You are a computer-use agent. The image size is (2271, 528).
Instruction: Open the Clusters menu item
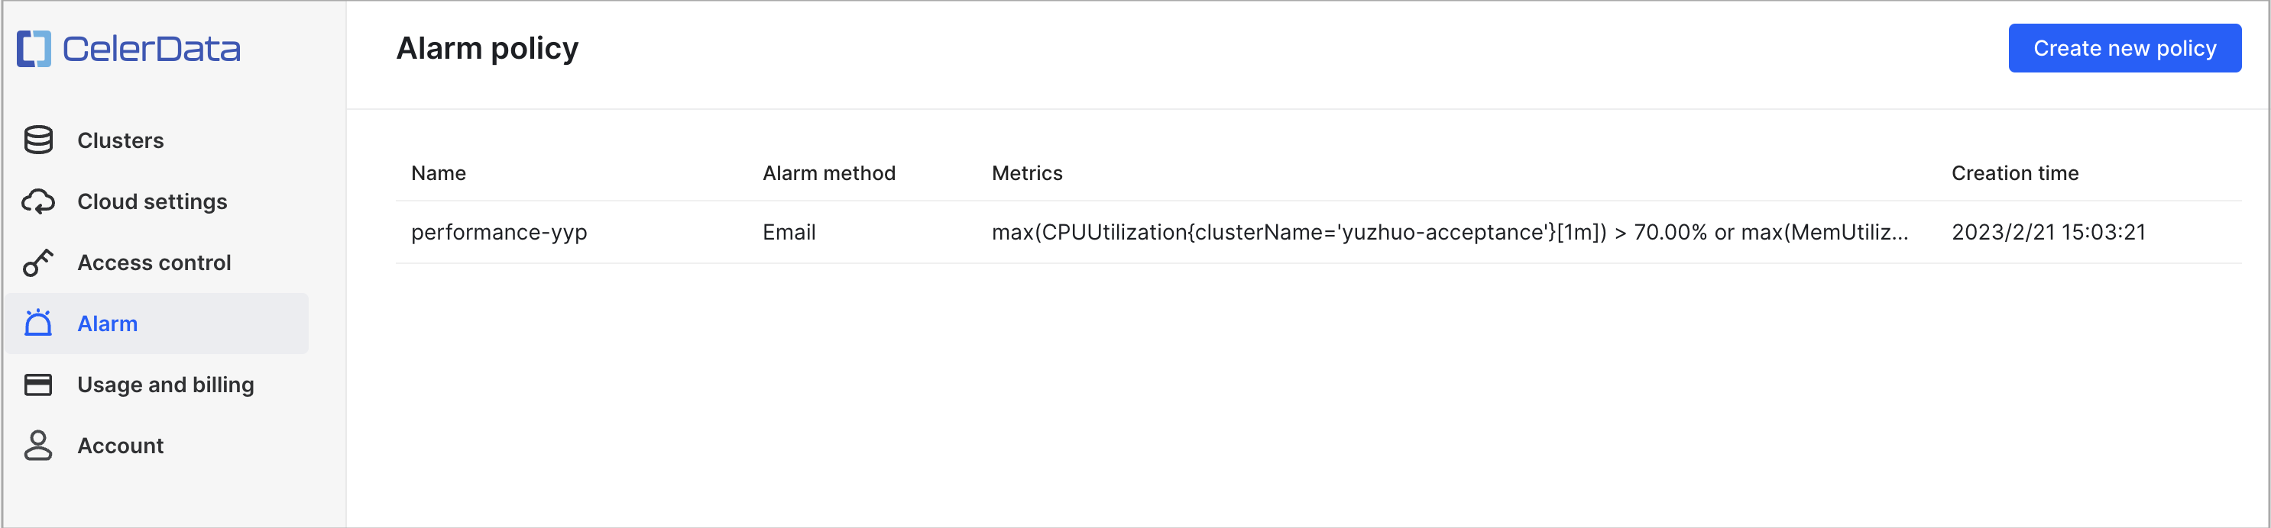[x=121, y=141]
